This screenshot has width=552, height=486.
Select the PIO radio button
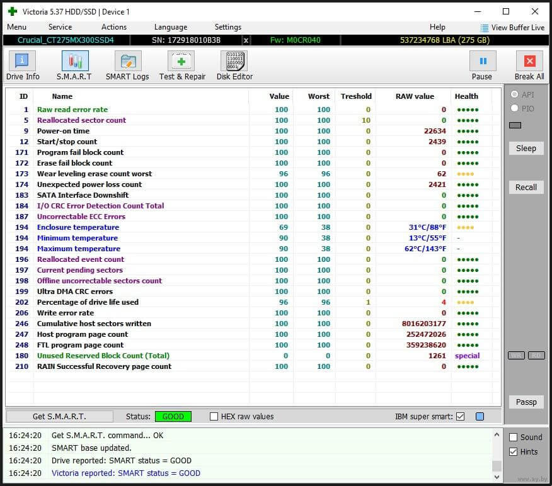pos(515,108)
